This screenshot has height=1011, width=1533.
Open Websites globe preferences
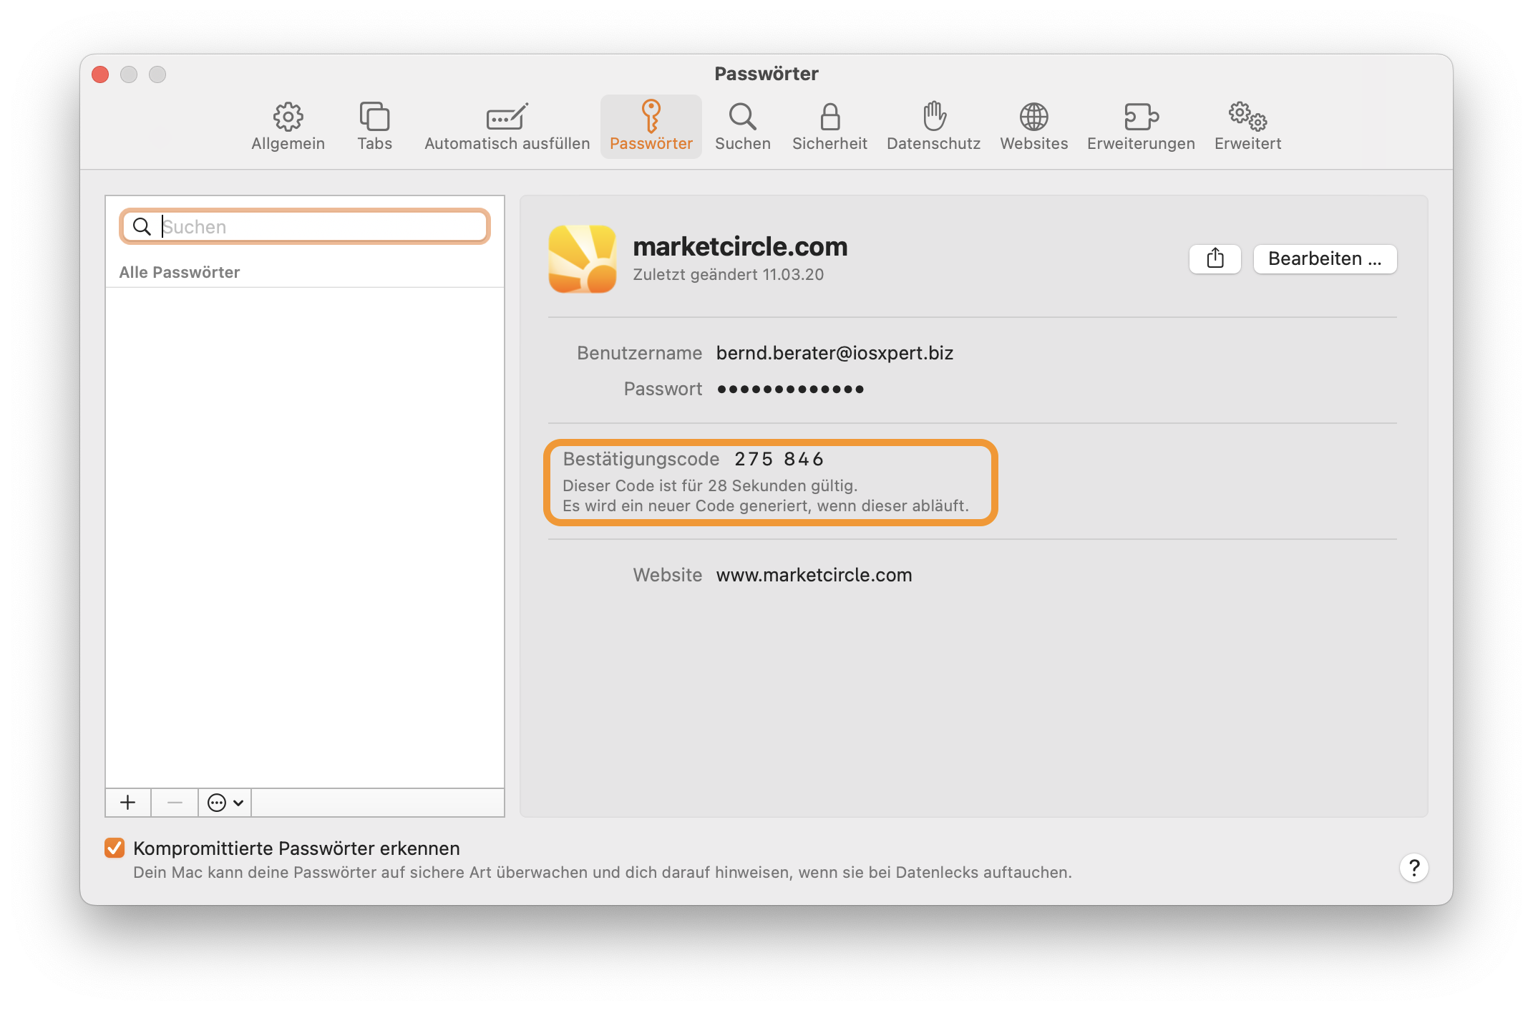tap(1033, 126)
